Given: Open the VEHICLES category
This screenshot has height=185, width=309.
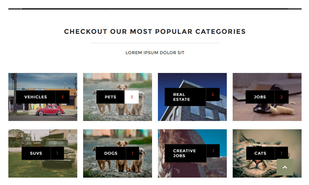Looking at the screenshot, I should [x=35, y=97].
